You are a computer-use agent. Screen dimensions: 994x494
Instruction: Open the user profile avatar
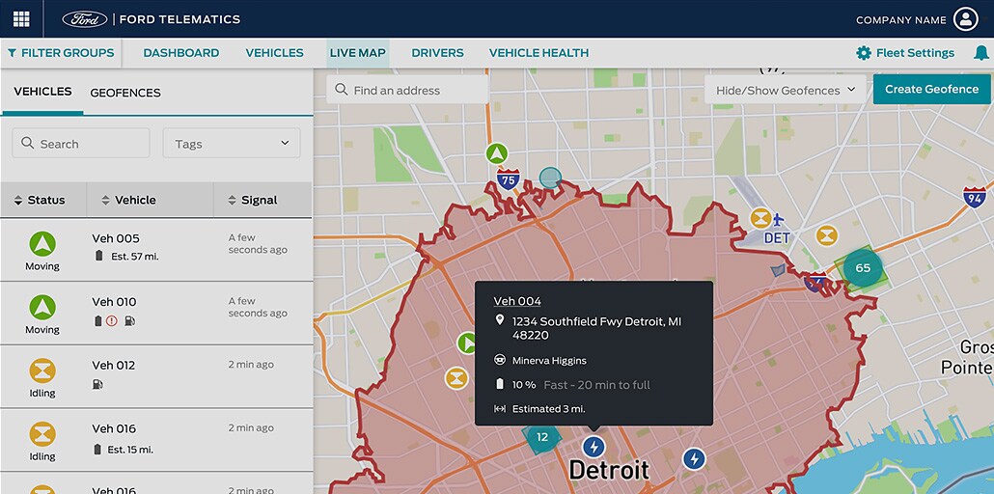pyautogui.click(x=965, y=19)
